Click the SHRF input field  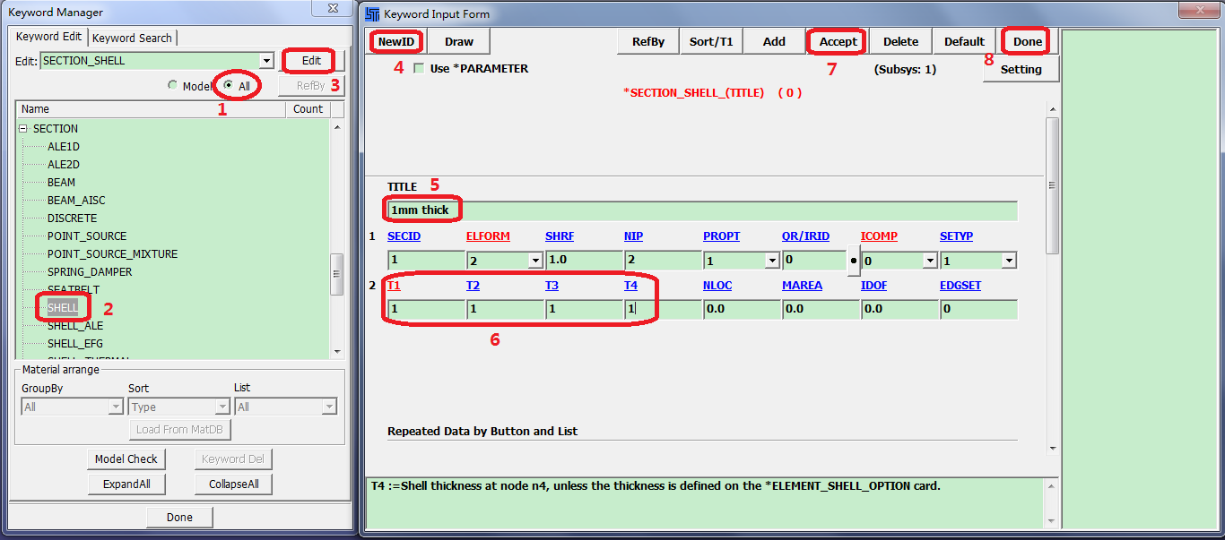pyautogui.click(x=583, y=261)
